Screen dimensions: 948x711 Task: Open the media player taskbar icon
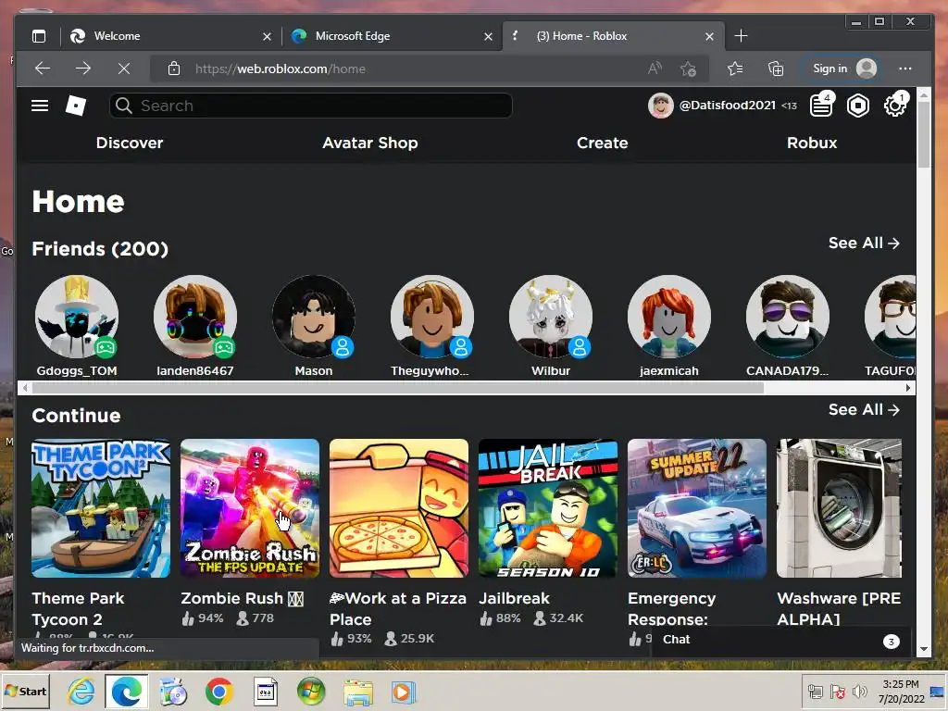pos(403,691)
